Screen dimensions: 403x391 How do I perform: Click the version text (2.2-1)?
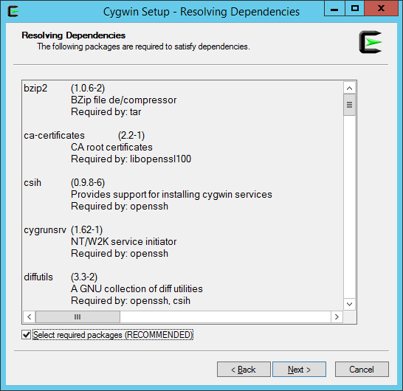pyautogui.click(x=131, y=136)
